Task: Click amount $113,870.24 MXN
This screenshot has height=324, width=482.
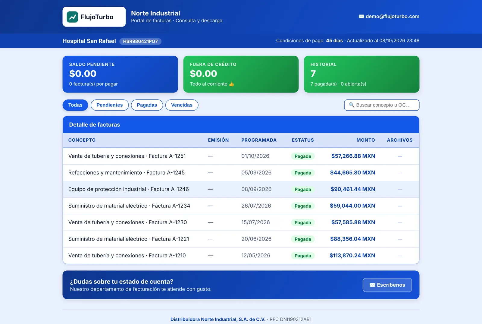Action: click(352, 256)
